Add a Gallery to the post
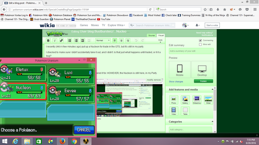This screenshot has height=145, width=259. click(x=185, y=100)
